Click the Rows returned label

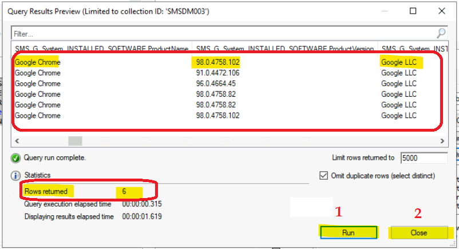click(x=46, y=191)
